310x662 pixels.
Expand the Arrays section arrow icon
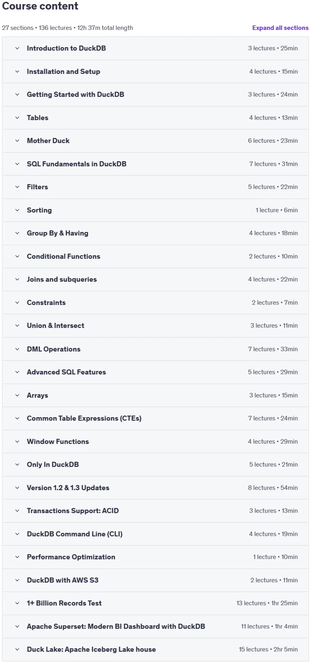pyautogui.click(x=17, y=396)
